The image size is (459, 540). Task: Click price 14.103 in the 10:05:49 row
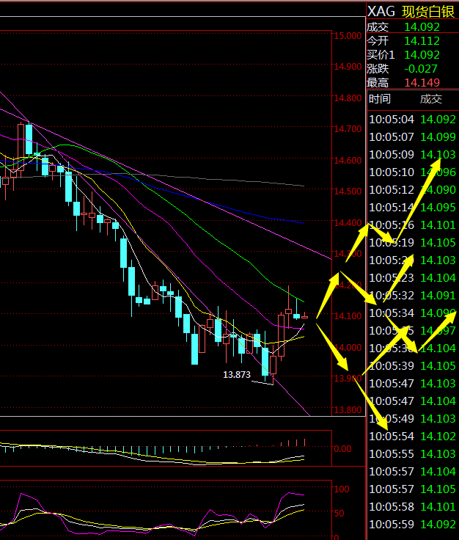pos(438,418)
